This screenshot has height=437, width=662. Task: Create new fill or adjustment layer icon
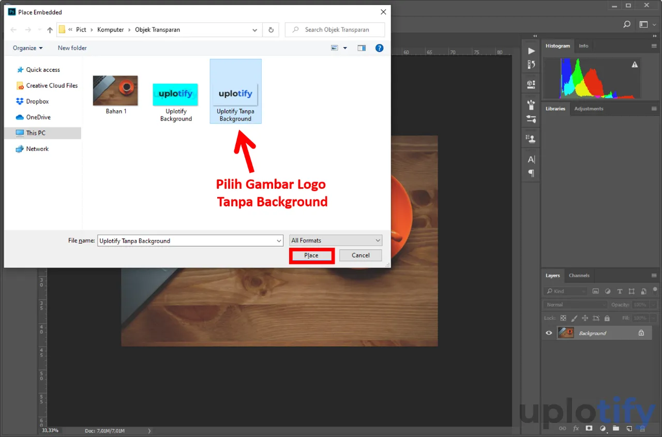[x=603, y=429]
